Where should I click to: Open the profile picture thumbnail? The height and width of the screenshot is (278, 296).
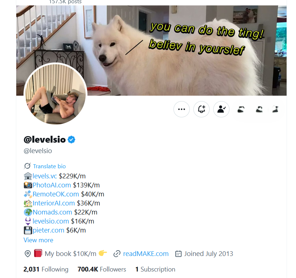click(56, 94)
